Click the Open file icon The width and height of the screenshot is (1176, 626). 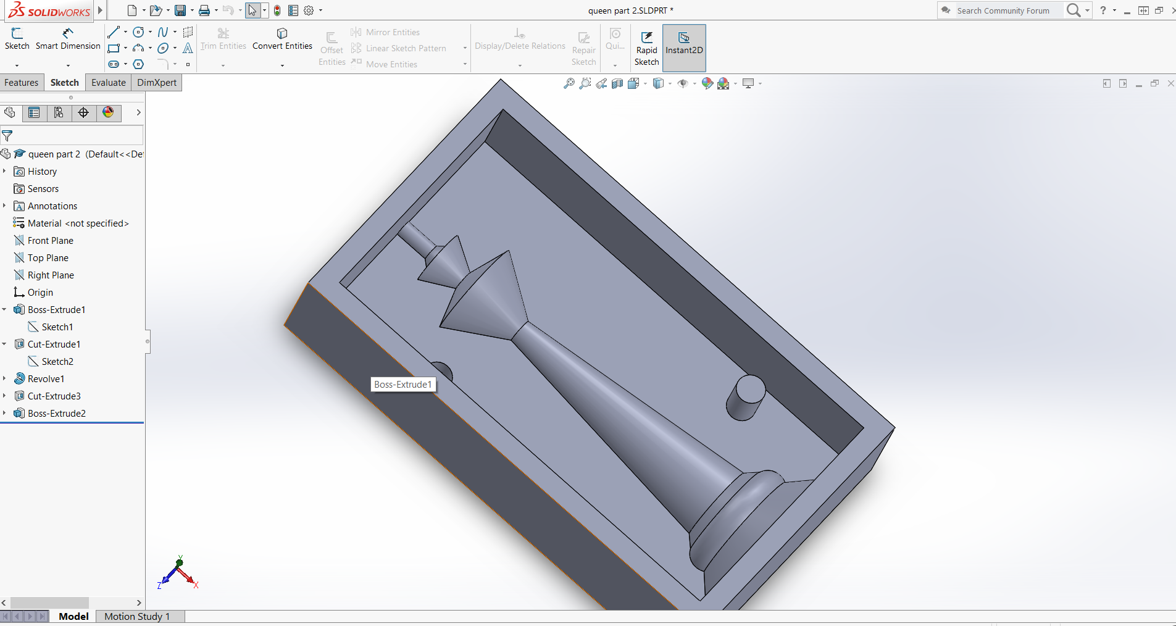(x=156, y=10)
